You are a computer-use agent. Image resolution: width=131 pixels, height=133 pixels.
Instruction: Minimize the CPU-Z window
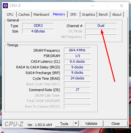click(93, 6)
